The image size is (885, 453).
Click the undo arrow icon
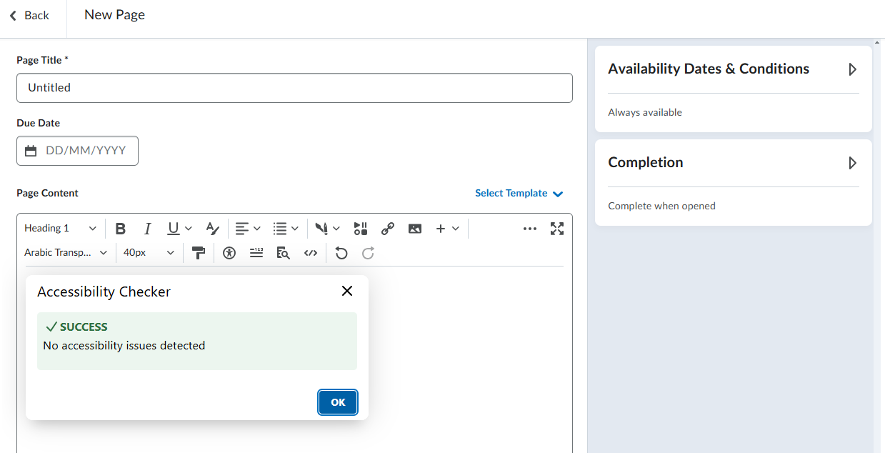[x=341, y=253]
